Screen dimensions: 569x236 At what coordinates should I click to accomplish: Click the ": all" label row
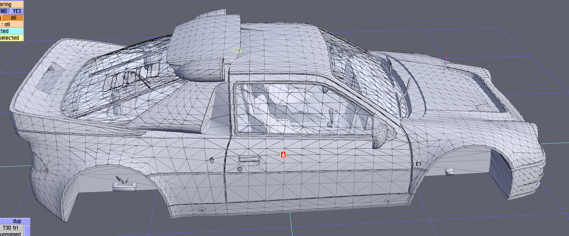12,25
